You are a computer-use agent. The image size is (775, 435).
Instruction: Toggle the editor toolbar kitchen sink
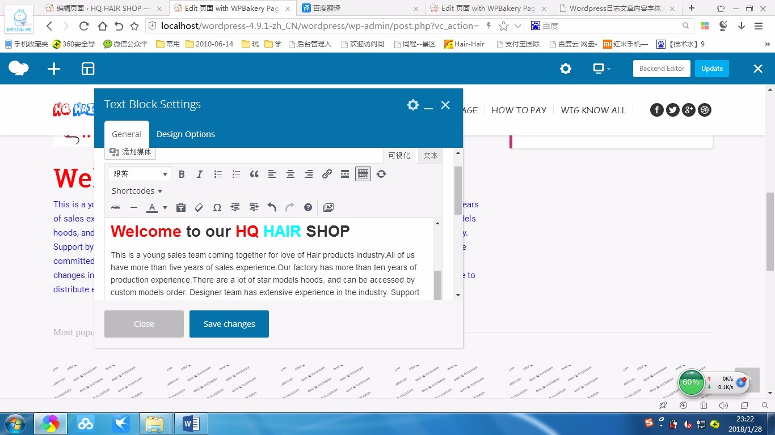click(363, 174)
